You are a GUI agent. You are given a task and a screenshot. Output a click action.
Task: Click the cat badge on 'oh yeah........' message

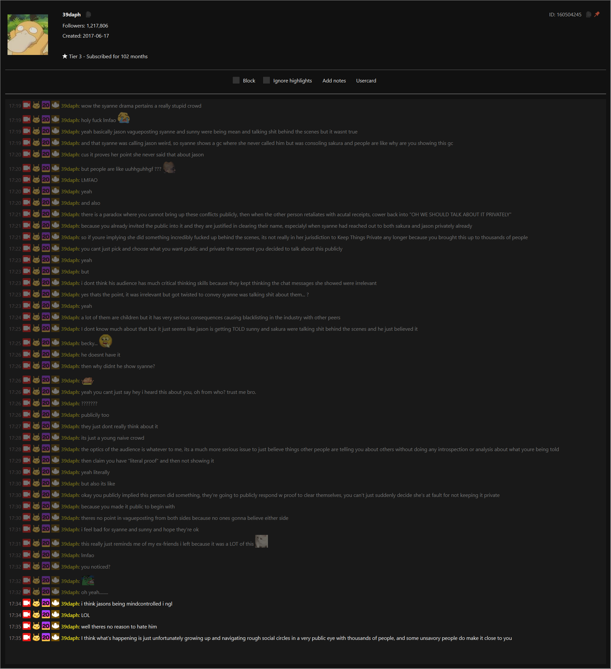36,592
